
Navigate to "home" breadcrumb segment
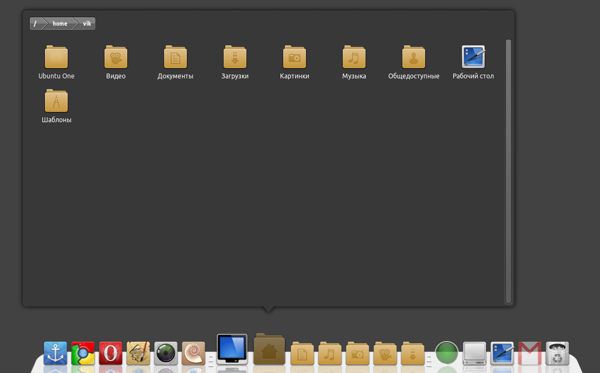[60, 23]
